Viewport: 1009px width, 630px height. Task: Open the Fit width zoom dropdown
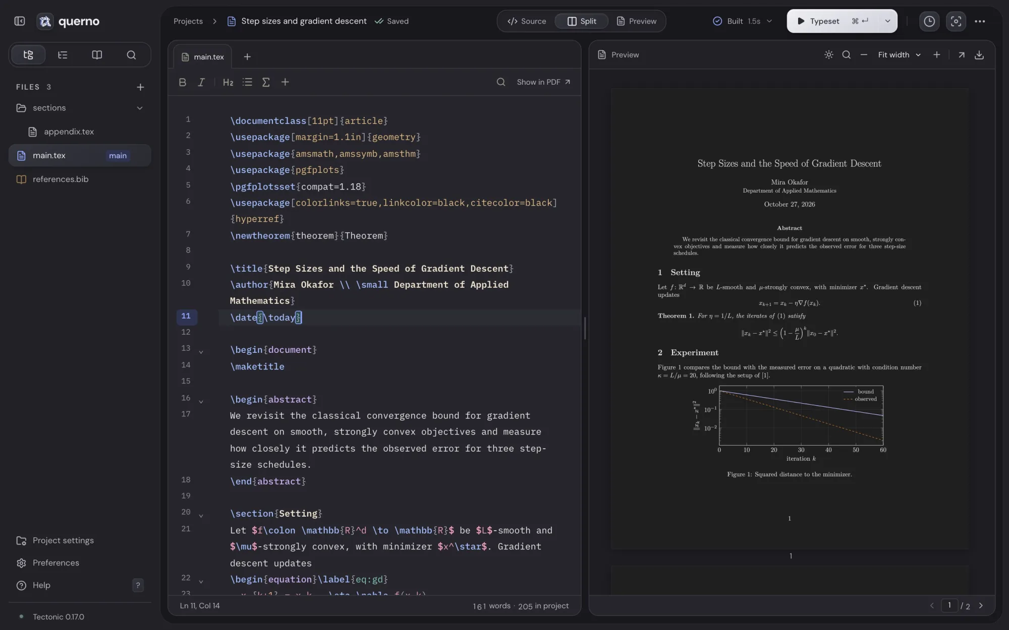tap(900, 55)
